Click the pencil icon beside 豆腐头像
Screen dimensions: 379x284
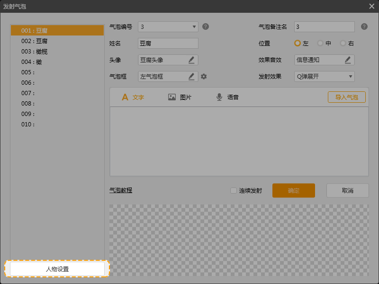pos(191,60)
